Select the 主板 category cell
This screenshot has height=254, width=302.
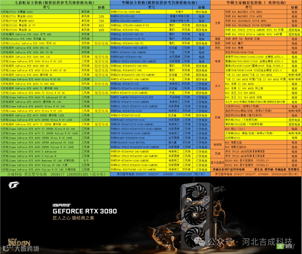[218, 23]
